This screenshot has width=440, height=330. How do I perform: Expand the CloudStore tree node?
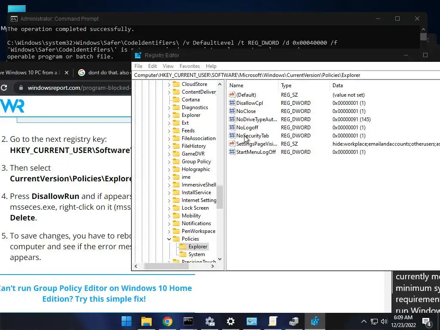pos(169,84)
